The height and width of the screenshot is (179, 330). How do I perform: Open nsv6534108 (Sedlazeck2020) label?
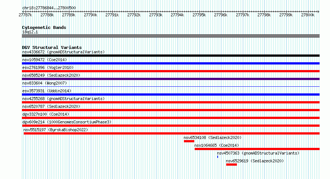(x=212, y=137)
